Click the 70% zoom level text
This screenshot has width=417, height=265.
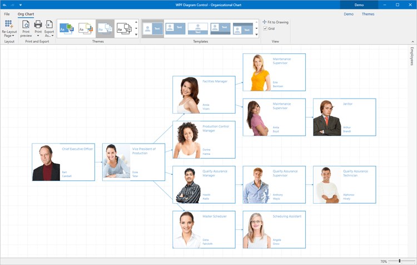point(384,262)
